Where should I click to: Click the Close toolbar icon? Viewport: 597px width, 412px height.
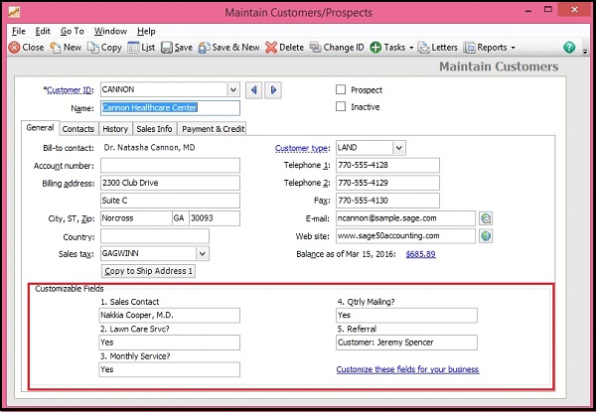(15, 48)
